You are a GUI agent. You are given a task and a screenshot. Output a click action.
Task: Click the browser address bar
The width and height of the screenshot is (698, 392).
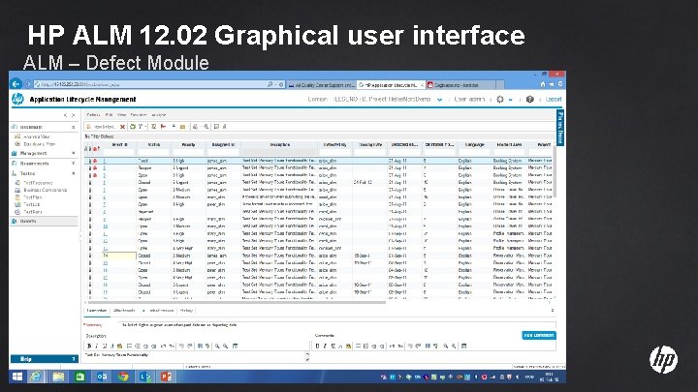[x=151, y=84]
